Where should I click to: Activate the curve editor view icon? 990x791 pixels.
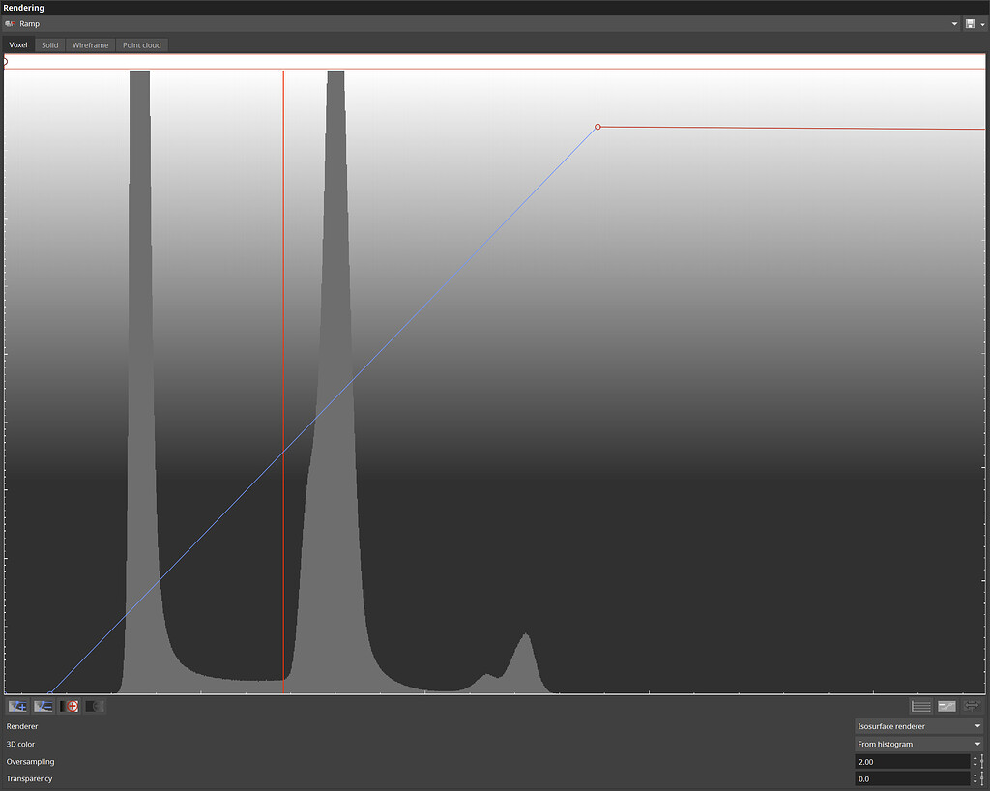coord(946,706)
